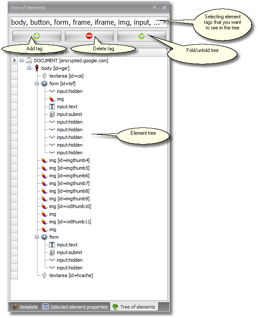This screenshot has height=318, width=258.
Task: Click the pin icon in panel title bar
Action: tap(155, 8)
